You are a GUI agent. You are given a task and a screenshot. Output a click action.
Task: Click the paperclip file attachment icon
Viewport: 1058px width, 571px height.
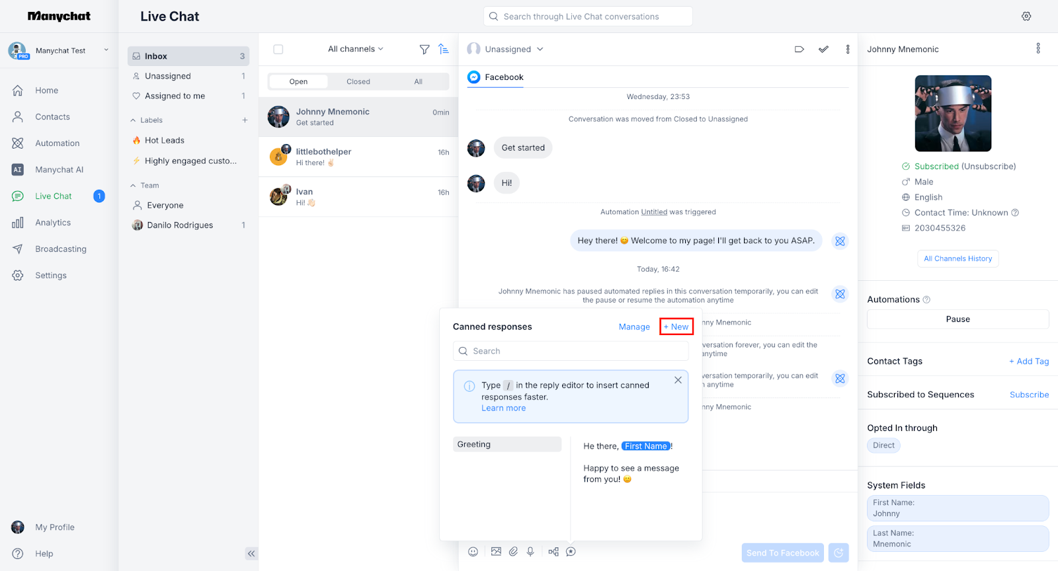[x=513, y=552]
